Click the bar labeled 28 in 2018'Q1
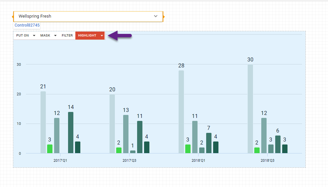 coord(181,112)
